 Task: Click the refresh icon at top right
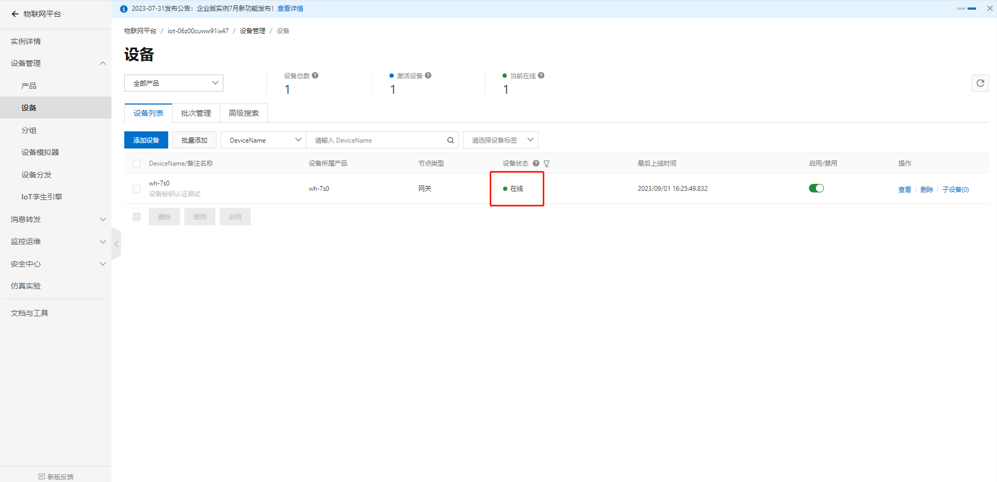(x=980, y=83)
